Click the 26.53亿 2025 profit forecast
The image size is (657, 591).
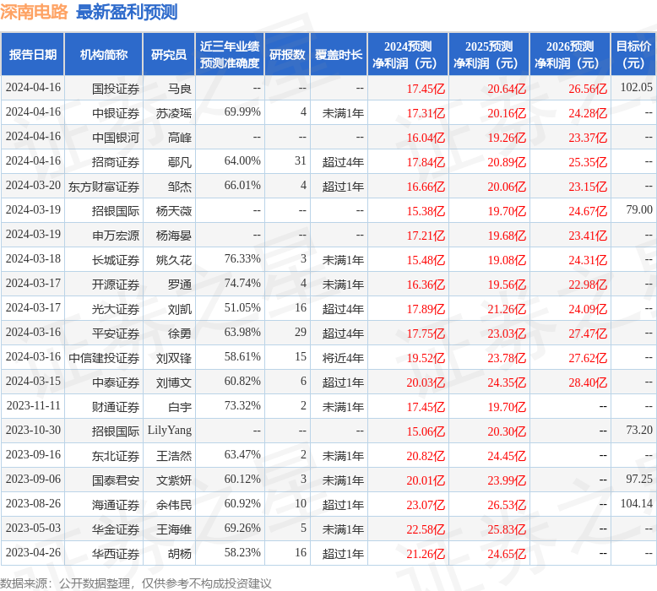[x=507, y=505]
